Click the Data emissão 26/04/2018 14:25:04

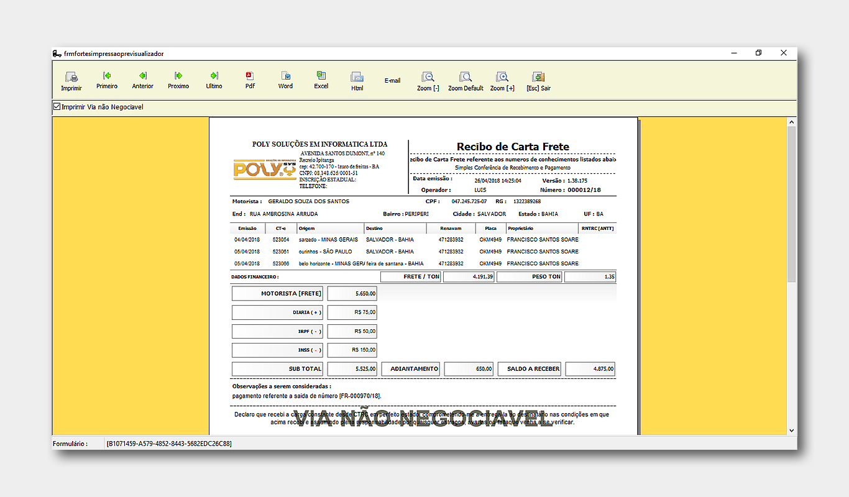[x=498, y=180]
